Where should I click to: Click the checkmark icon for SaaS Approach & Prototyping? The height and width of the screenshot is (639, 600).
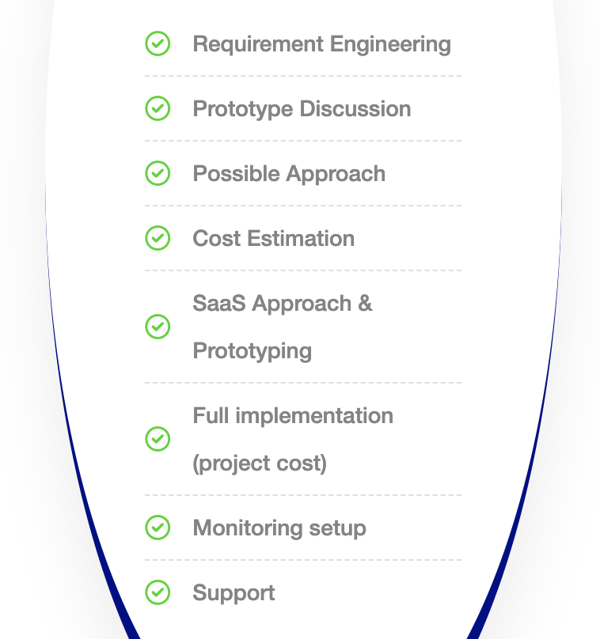tap(158, 327)
